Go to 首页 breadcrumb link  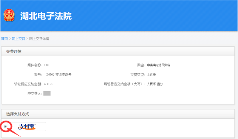pyautogui.click(x=5, y=39)
